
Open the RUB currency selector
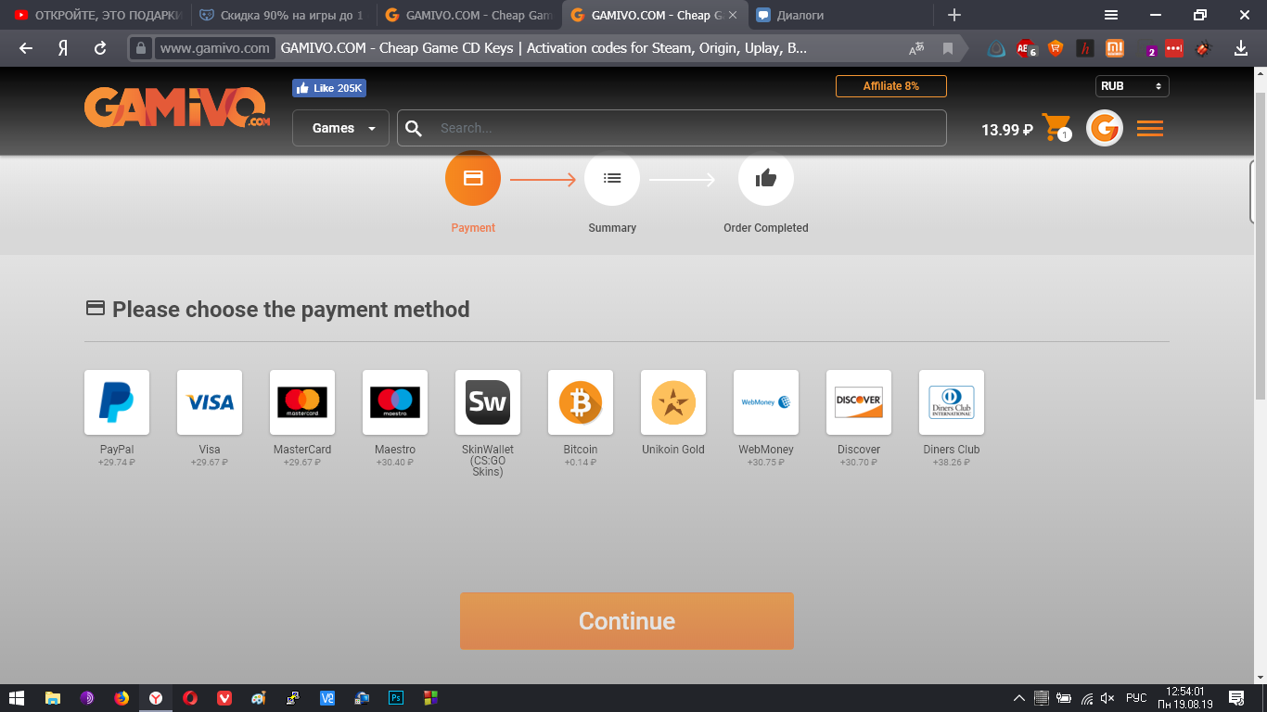(1132, 86)
